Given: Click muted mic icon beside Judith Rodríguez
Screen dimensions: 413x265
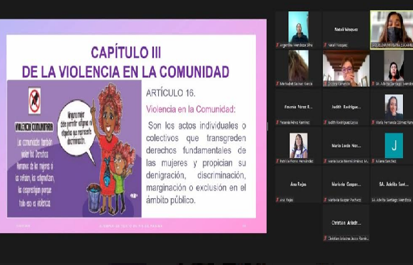Looking at the screenshot, I should 325,123.
